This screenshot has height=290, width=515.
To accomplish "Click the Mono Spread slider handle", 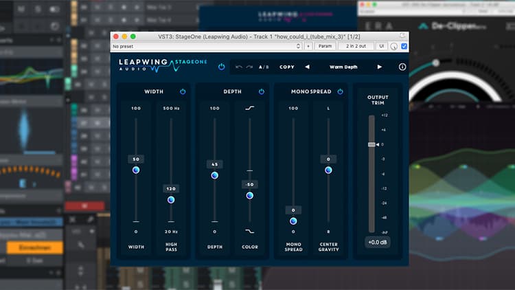I will (293, 221).
